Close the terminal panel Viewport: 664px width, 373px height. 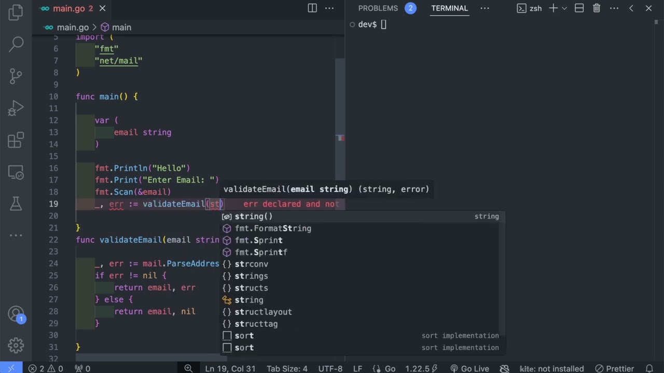(648, 8)
